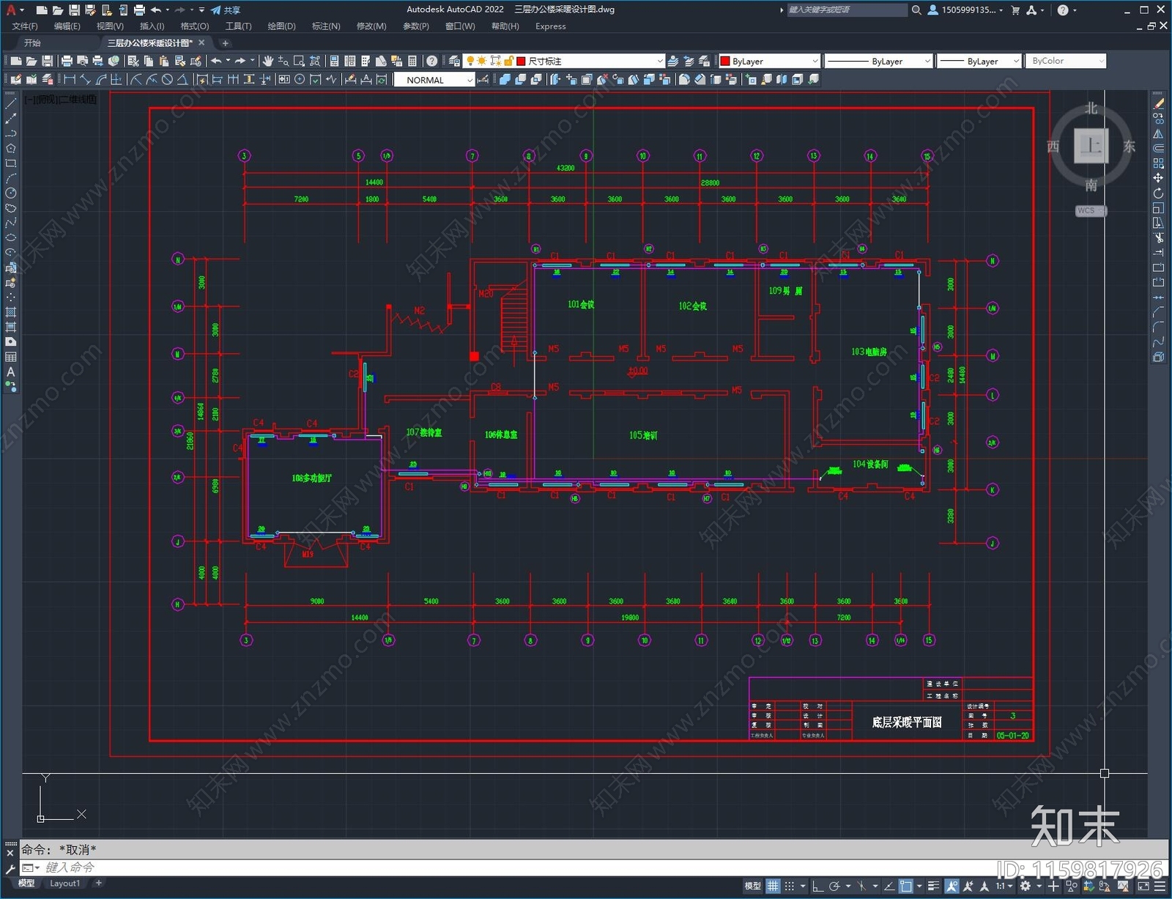The height and width of the screenshot is (899, 1172).
Task: Click the WCS button under the ViewCube
Action: pos(1089,210)
